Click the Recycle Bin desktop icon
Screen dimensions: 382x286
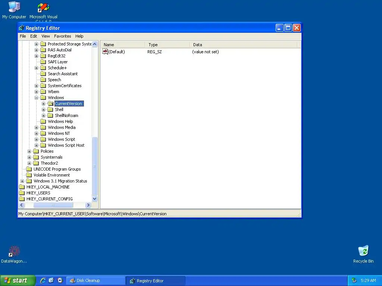coord(363,251)
